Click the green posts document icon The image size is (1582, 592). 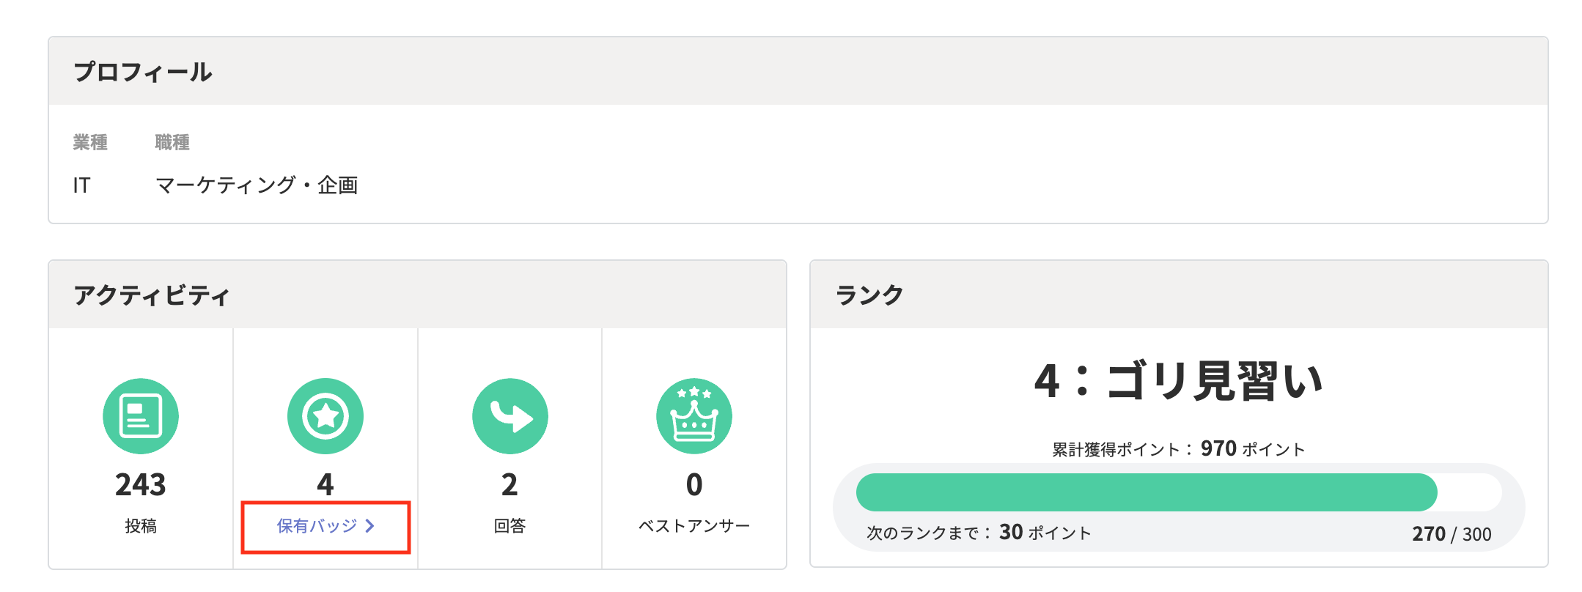pyautogui.click(x=141, y=416)
